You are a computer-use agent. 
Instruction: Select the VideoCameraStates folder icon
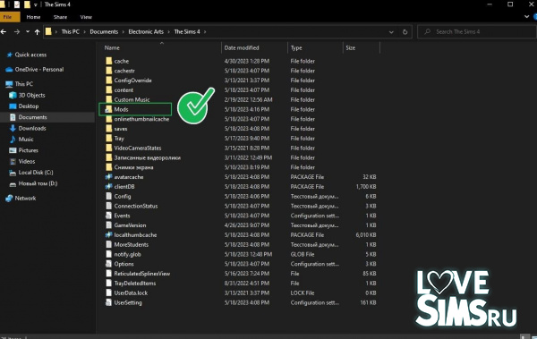pyautogui.click(x=109, y=148)
